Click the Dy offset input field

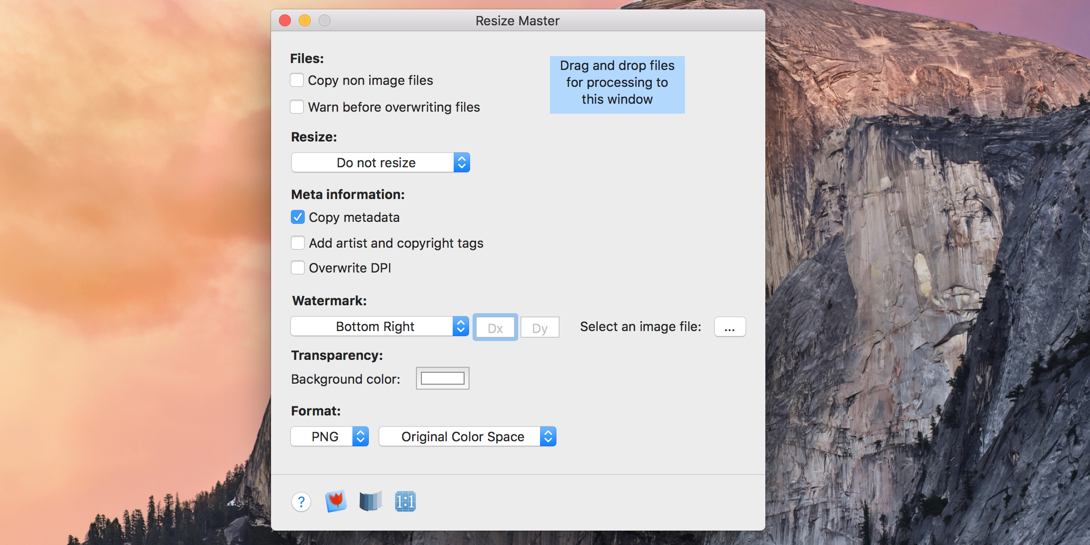(x=540, y=328)
